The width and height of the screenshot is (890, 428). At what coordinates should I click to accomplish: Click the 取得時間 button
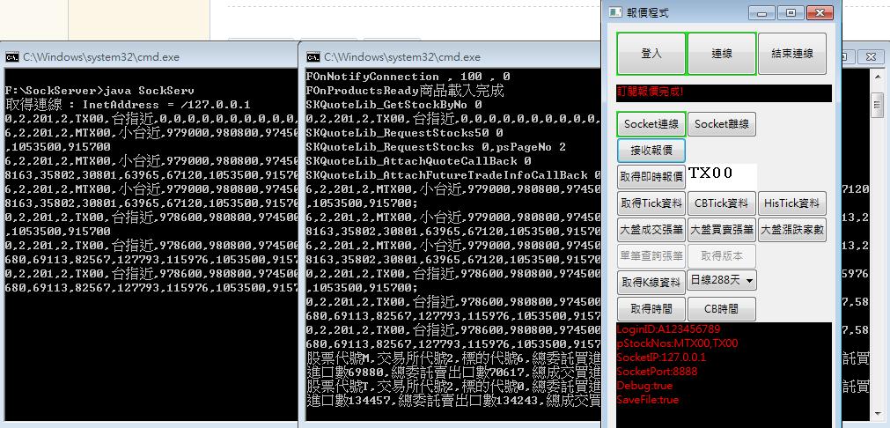click(x=651, y=309)
